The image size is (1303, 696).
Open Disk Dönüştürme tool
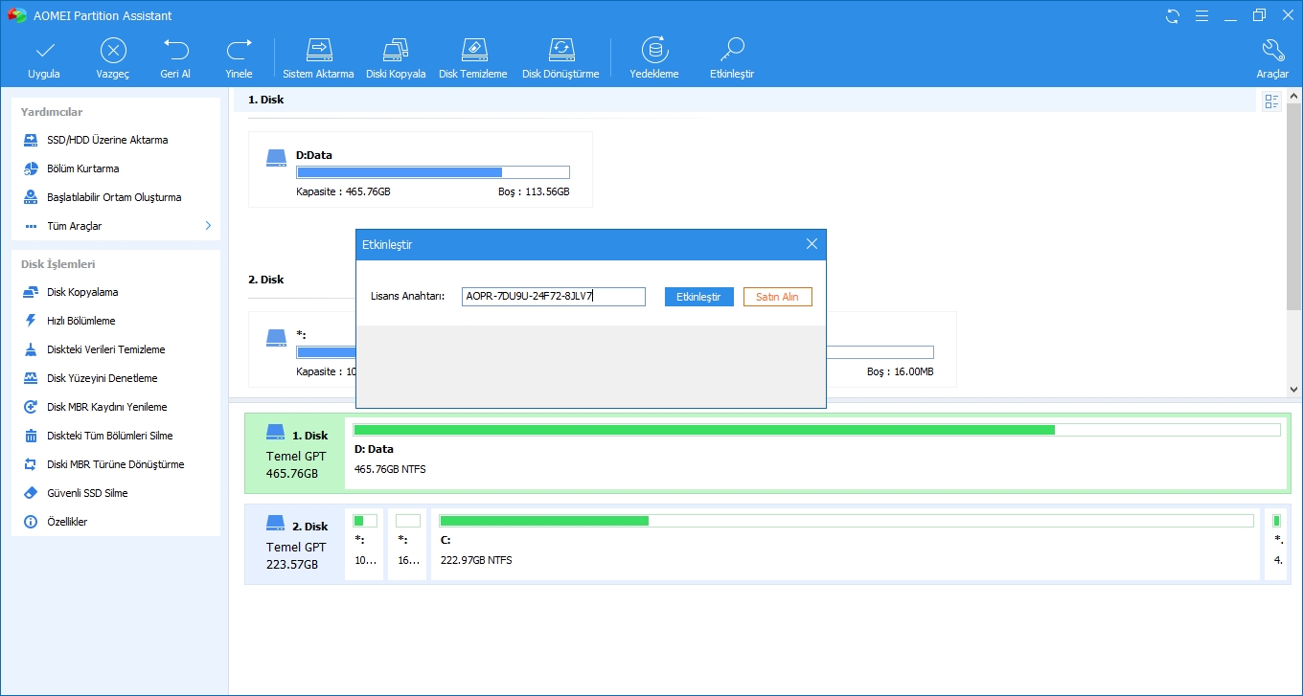(x=560, y=59)
